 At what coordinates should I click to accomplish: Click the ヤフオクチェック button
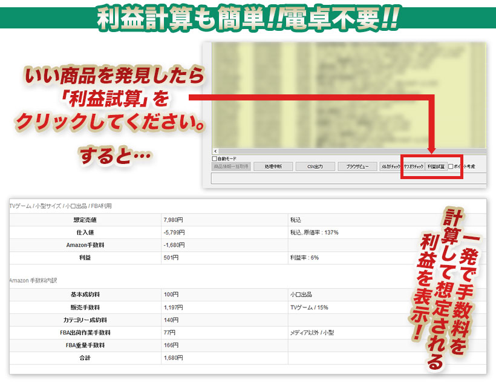click(413, 166)
